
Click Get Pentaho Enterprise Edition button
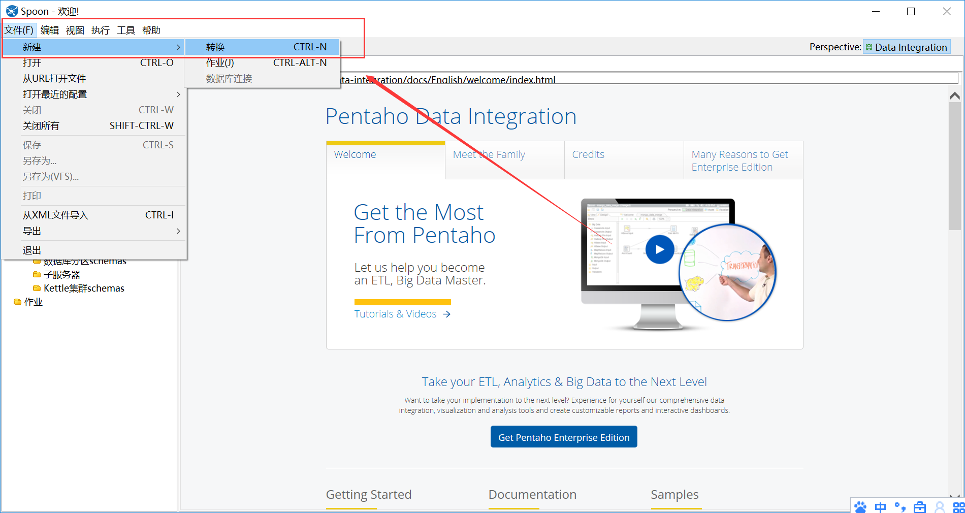pyautogui.click(x=564, y=437)
